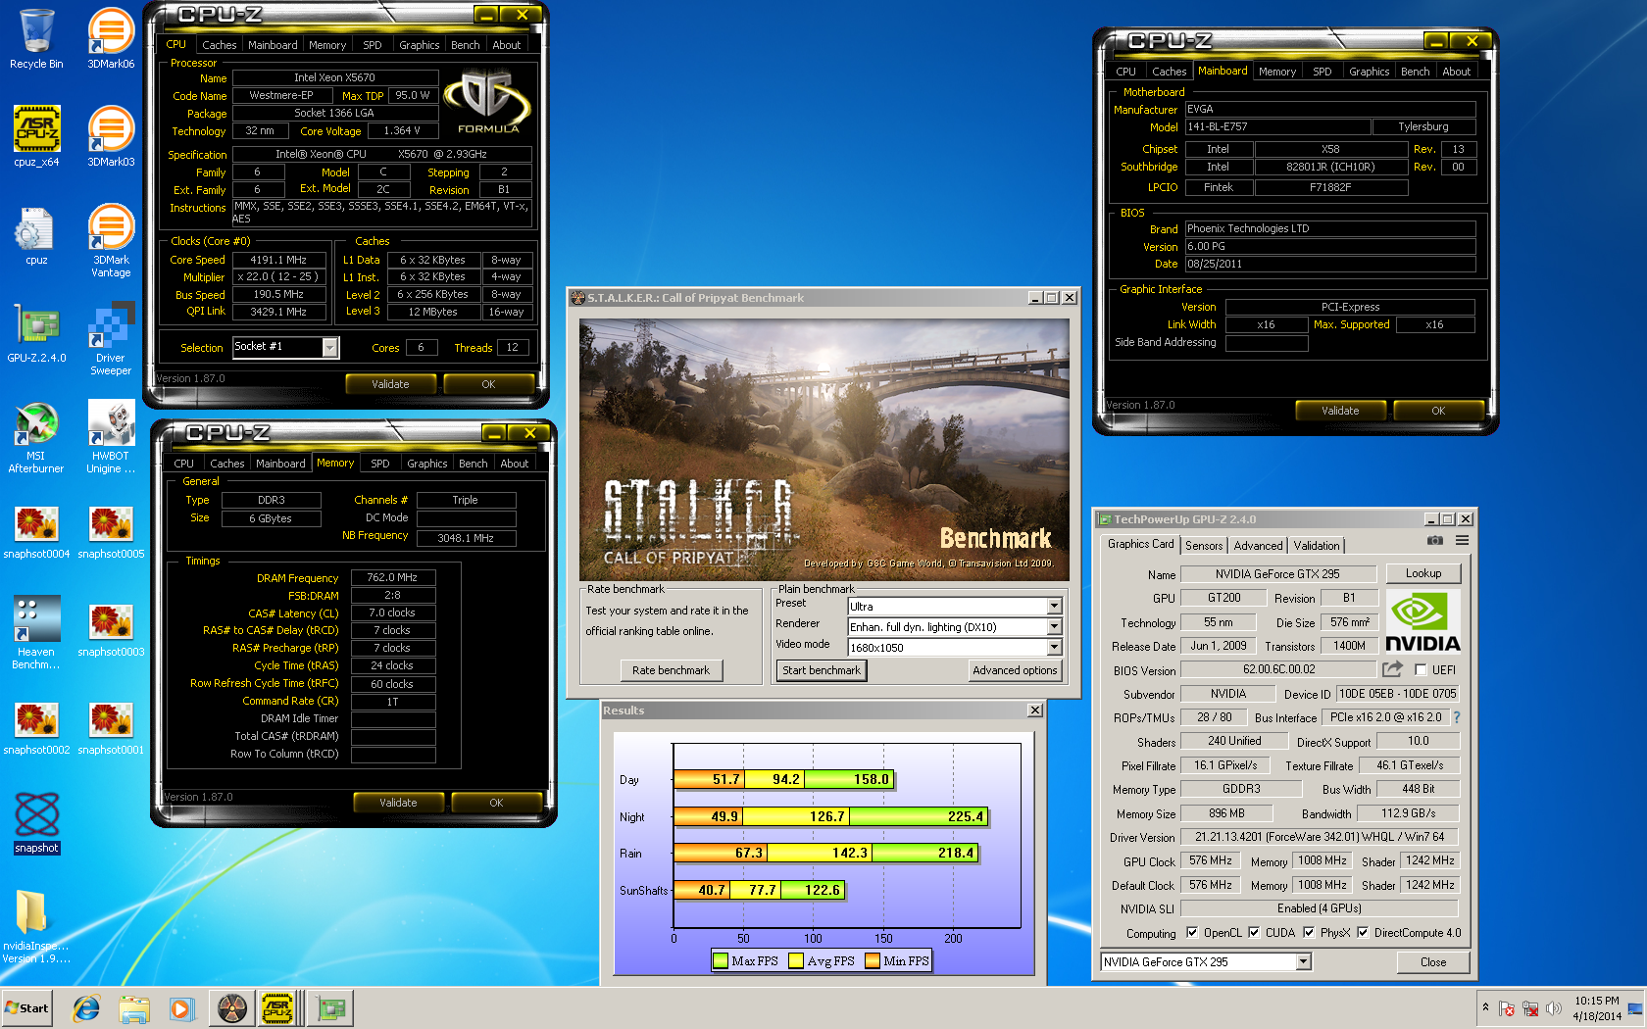This screenshot has height=1029, width=1647.
Task: Click BIOS version share/export icon
Action: point(1392,669)
